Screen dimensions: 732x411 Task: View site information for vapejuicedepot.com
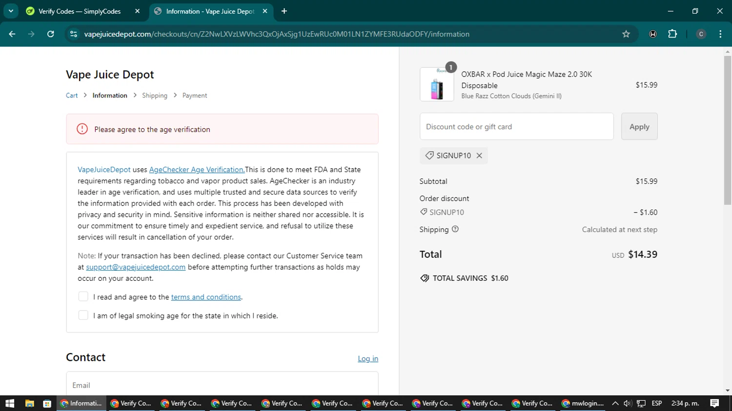(x=74, y=34)
